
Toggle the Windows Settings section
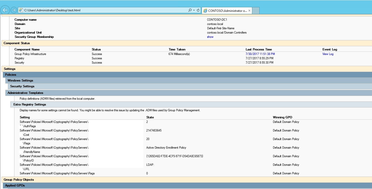pos(189,80)
